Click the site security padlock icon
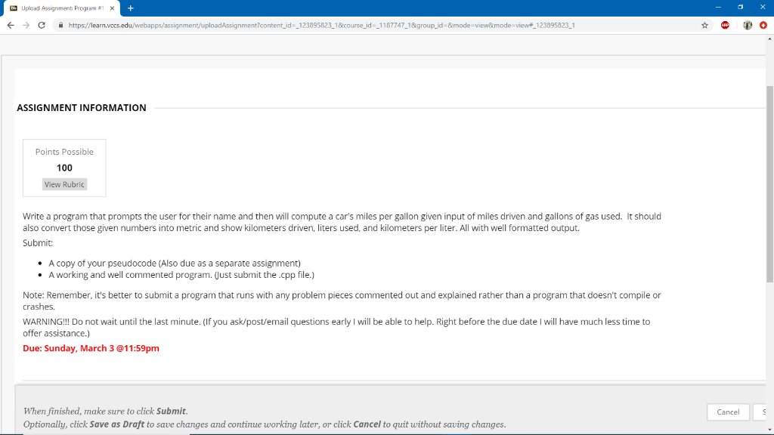 [x=61, y=25]
